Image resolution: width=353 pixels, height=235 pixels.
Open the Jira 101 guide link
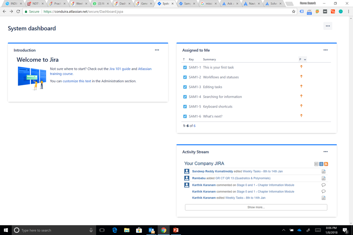(x=120, y=69)
